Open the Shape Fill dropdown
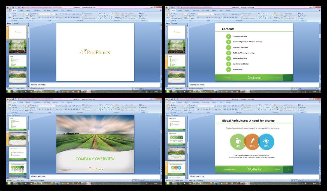Image resolution: width=327 pixels, height=191 pixels. click(131, 13)
